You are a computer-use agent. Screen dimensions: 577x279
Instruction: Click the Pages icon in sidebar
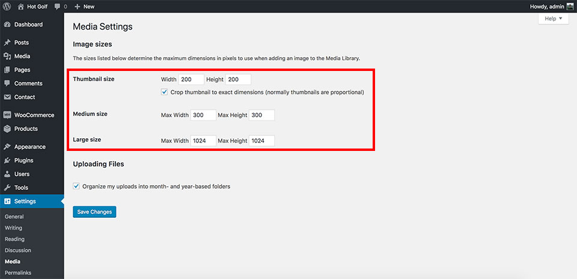(x=7, y=70)
